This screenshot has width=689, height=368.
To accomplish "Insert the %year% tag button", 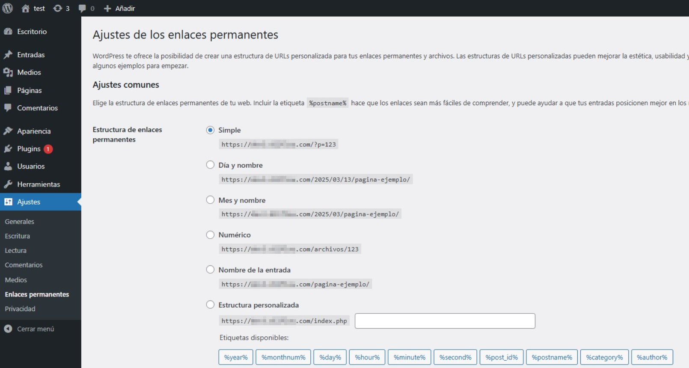I will click(x=236, y=357).
